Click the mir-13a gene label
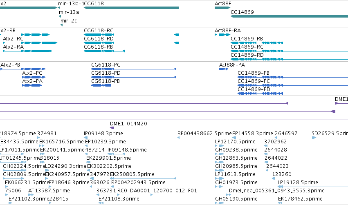This screenshot has height=205, width=348. click(69, 12)
